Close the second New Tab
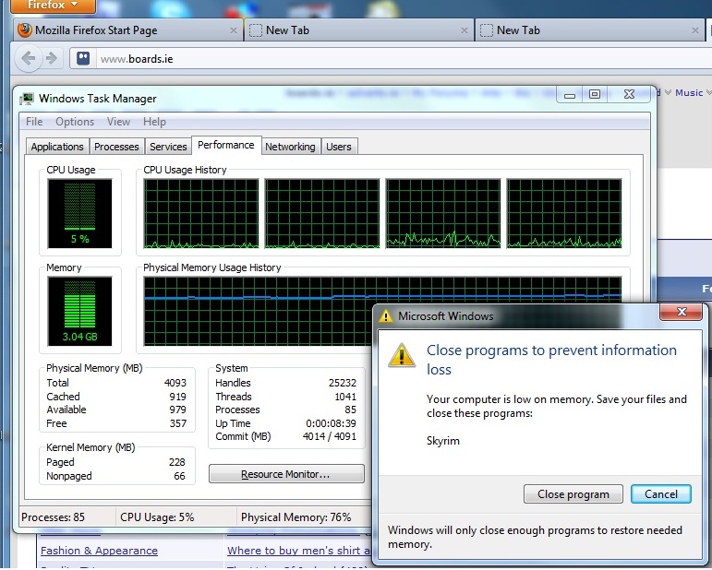 pyautogui.click(x=694, y=30)
